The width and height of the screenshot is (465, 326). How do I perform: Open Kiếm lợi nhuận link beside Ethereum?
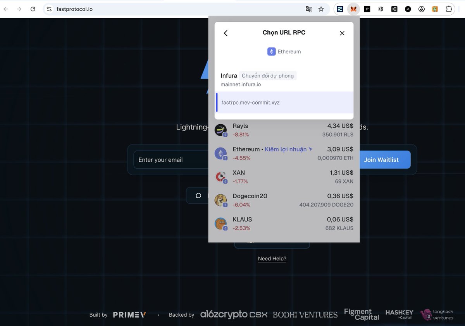(289, 149)
